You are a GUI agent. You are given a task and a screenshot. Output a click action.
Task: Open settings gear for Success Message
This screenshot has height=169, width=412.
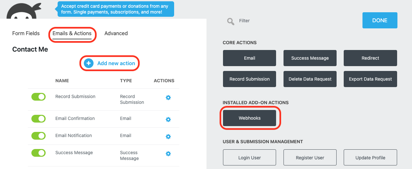click(x=168, y=154)
